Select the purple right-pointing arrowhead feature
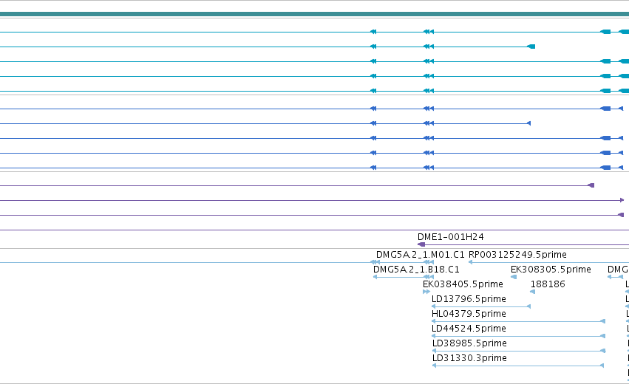Screen dimensions: 629x384 click(622, 200)
